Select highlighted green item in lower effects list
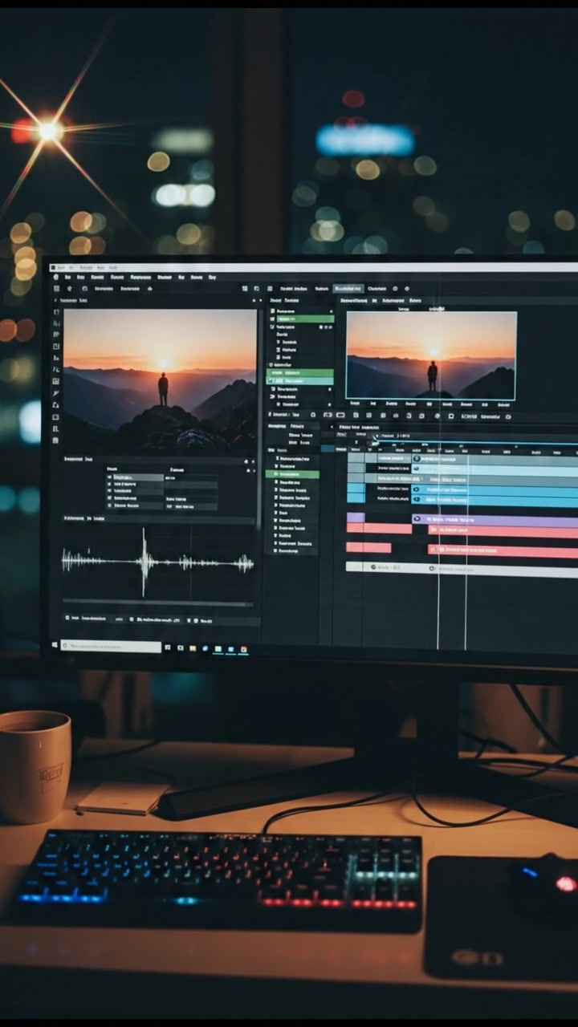The width and height of the screenshot is (578, 1027). (292, 474)
